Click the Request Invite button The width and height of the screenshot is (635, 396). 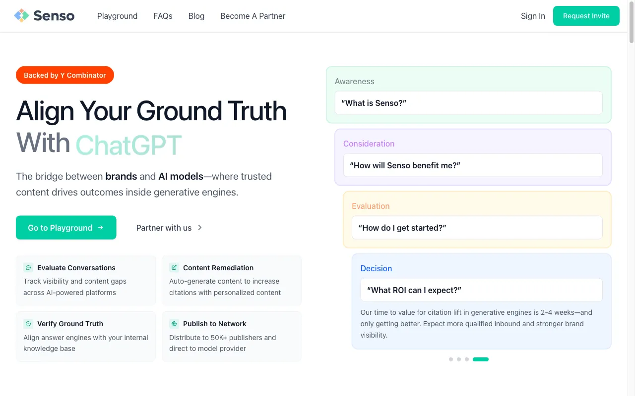[586, 16]
